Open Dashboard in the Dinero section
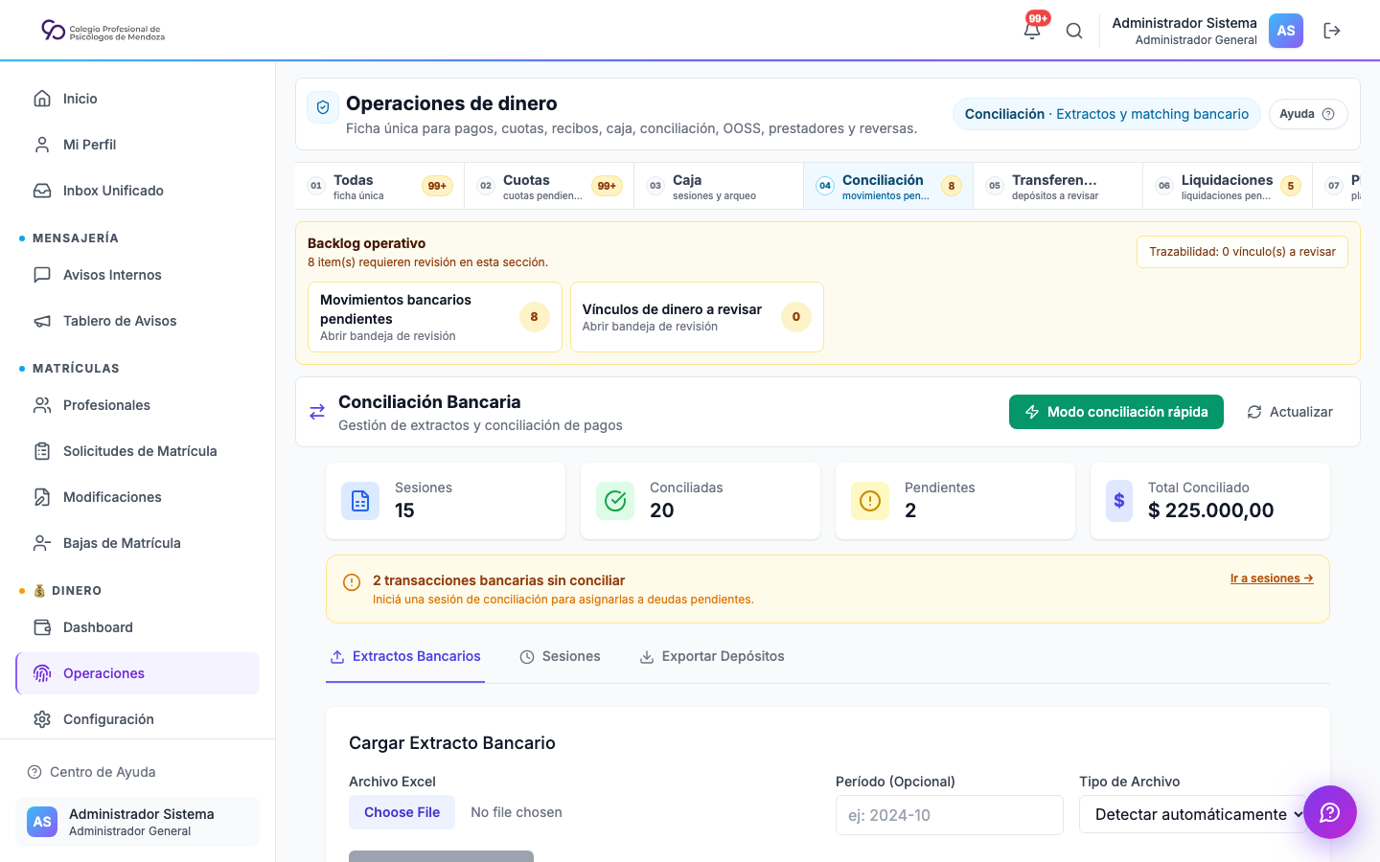1380x862 pixels. [x=137, y=627]
